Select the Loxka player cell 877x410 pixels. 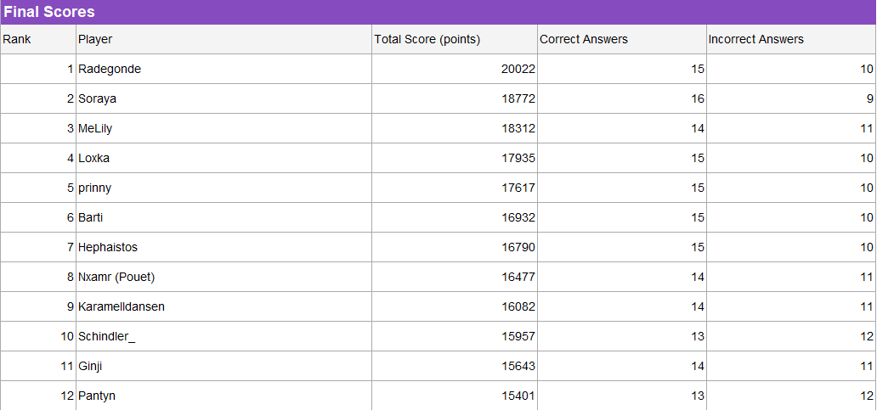pos(223,158)
